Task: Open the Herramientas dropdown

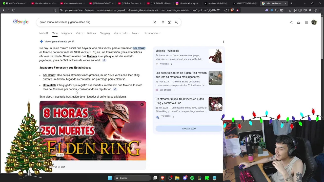Action: [152, 33]
